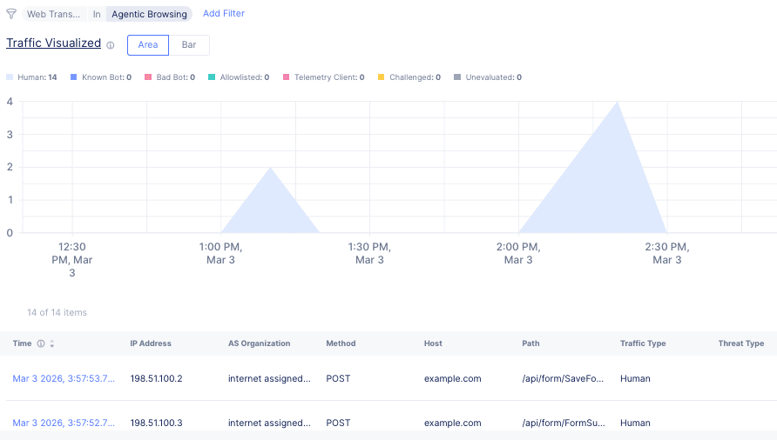Toggle the Known Bot legend entry

[100, 77]
